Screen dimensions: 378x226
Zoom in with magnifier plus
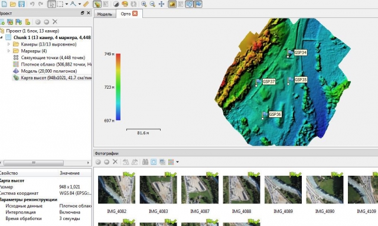point(144,4)
